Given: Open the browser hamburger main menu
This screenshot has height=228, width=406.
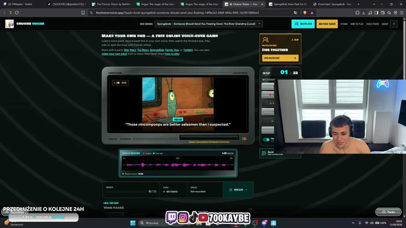Looking at the screenshot, I should [x=402, y=13].
